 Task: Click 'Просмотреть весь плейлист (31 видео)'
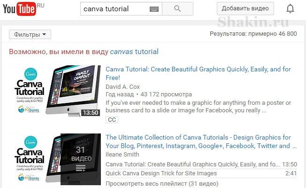pyautogui.click(x=162, y=184)
